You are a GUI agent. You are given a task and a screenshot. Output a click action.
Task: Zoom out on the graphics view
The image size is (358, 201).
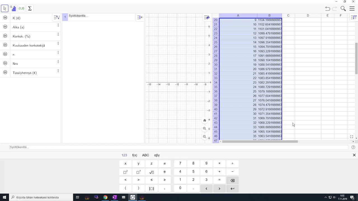pyautogui.click(x=205, y=137)
